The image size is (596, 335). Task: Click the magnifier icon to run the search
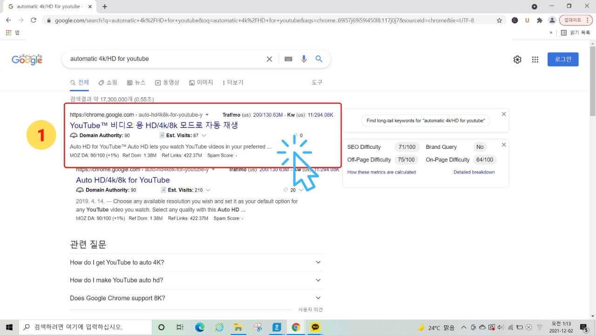pyautogui.click(x=319, y=59)
